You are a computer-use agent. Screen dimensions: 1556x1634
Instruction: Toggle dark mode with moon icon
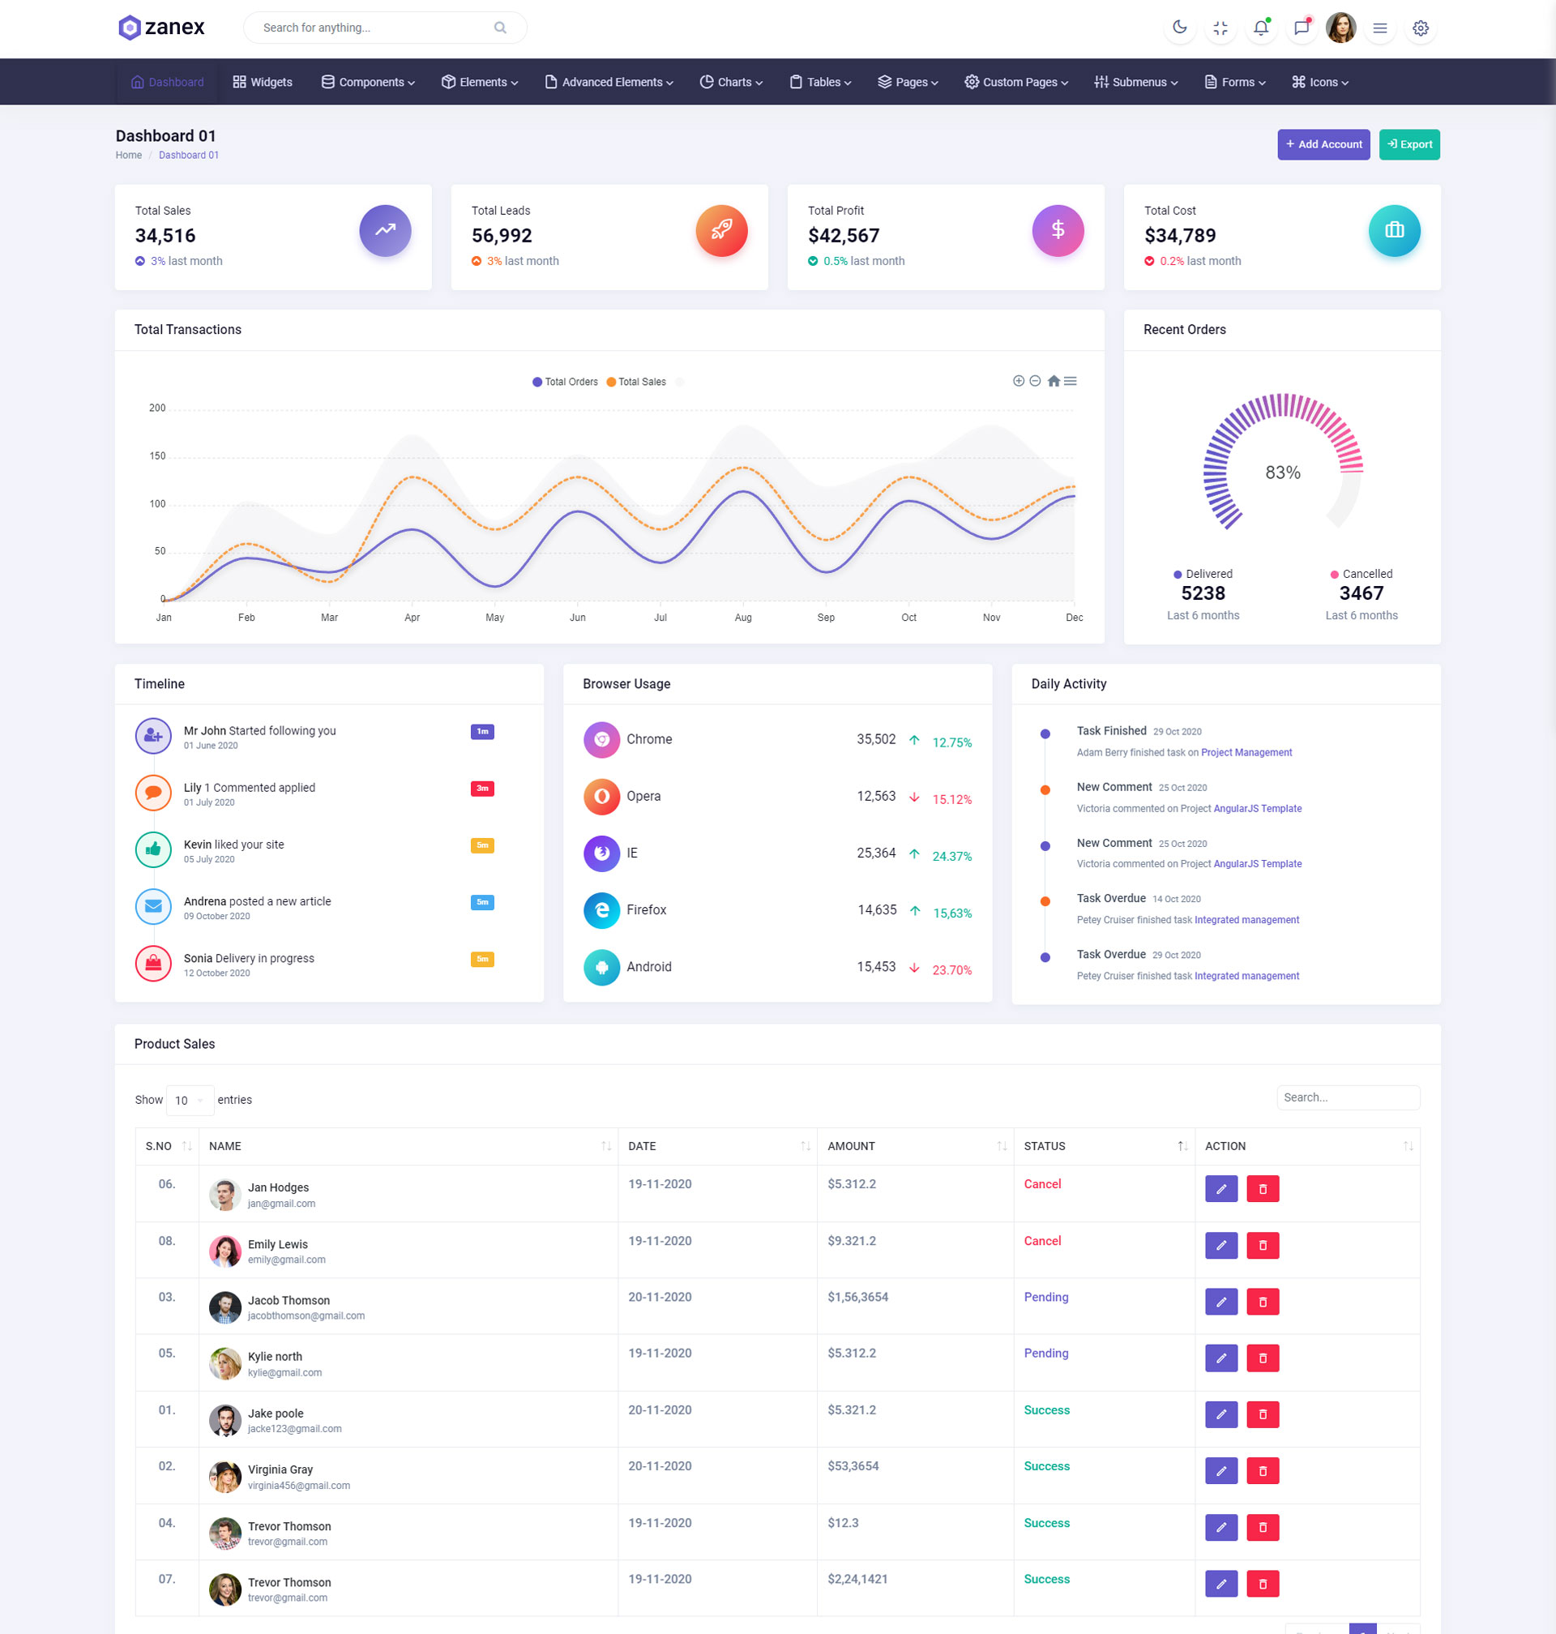tap(1179, 28)
